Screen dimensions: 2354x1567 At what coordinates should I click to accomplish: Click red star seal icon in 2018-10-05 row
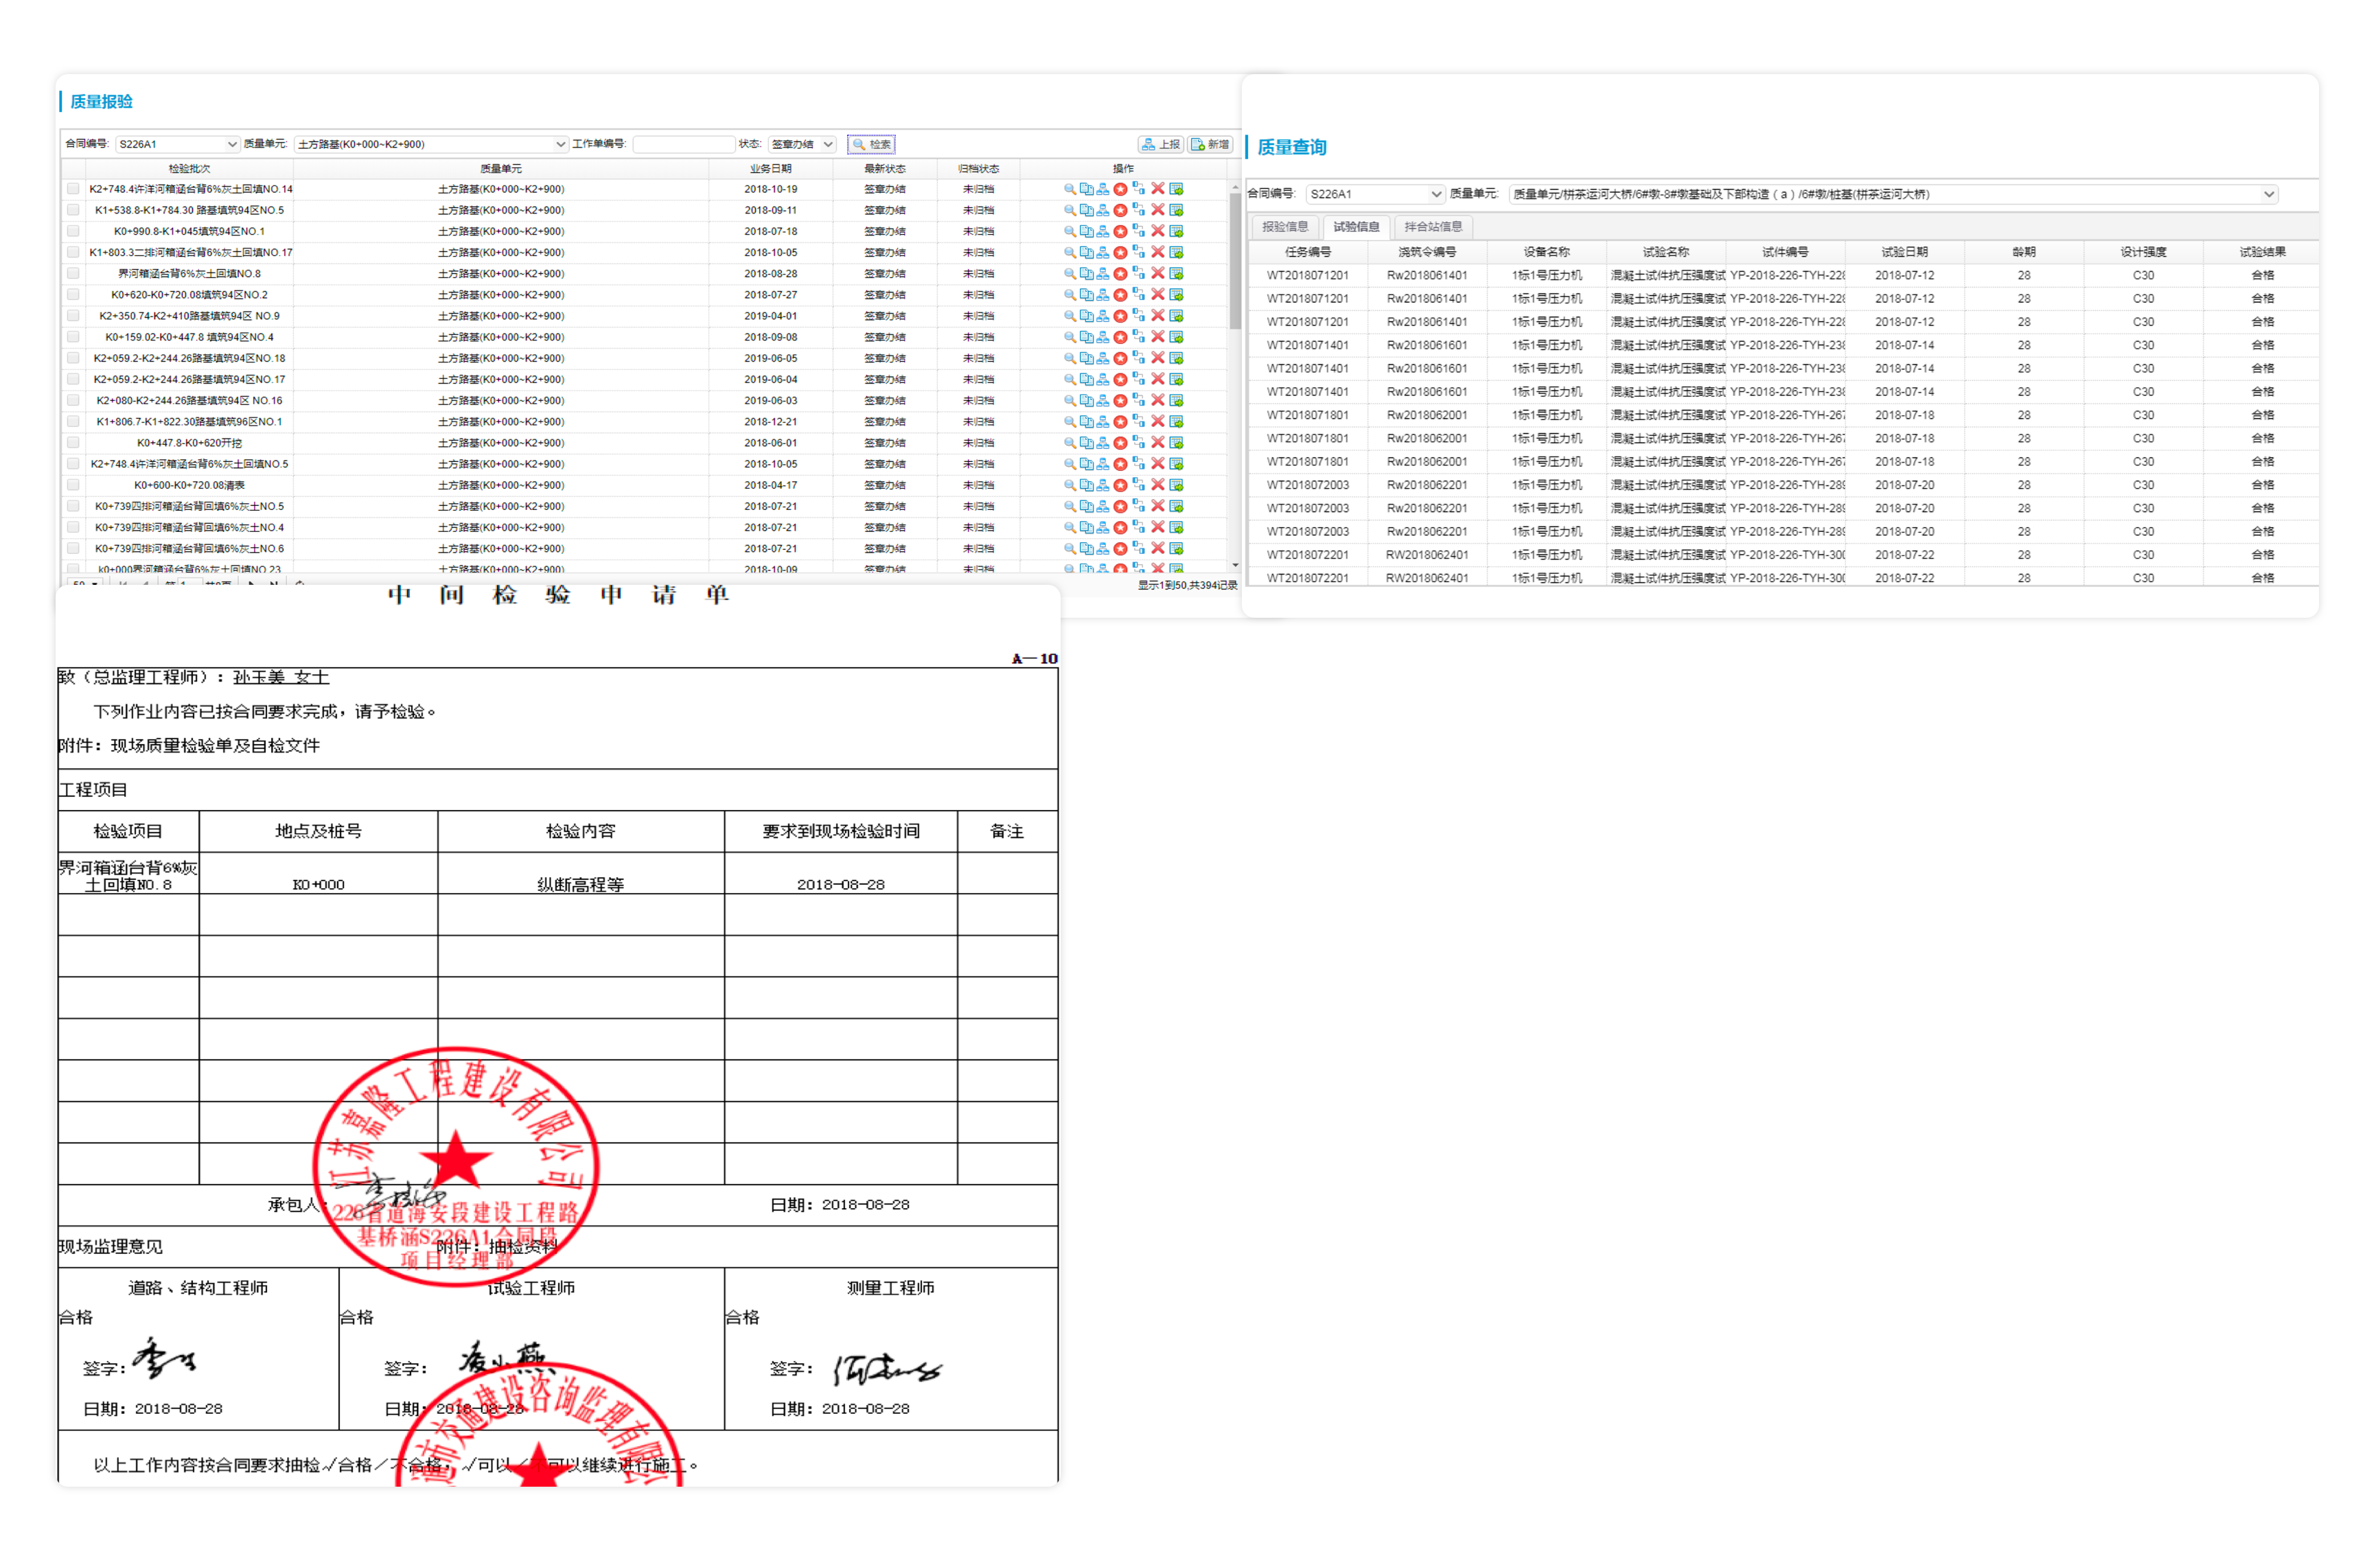click(x=1120, y=253)
